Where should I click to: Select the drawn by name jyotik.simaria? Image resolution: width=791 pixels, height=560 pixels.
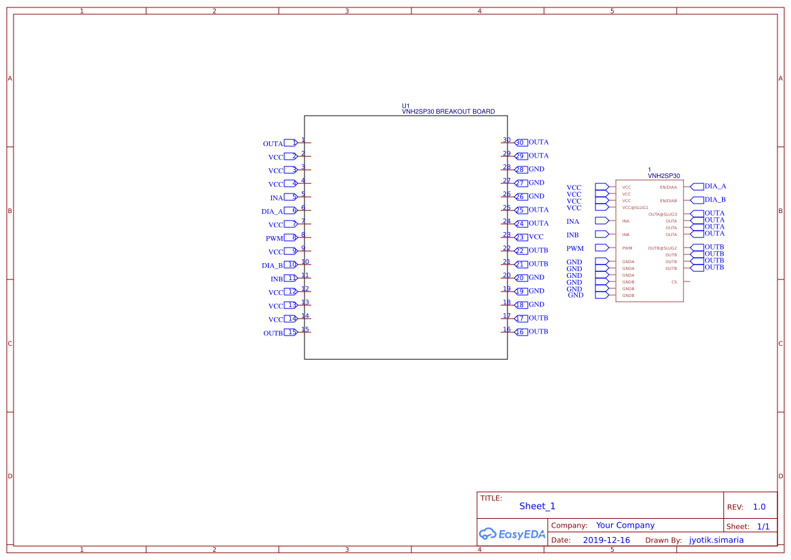[716, 540]
